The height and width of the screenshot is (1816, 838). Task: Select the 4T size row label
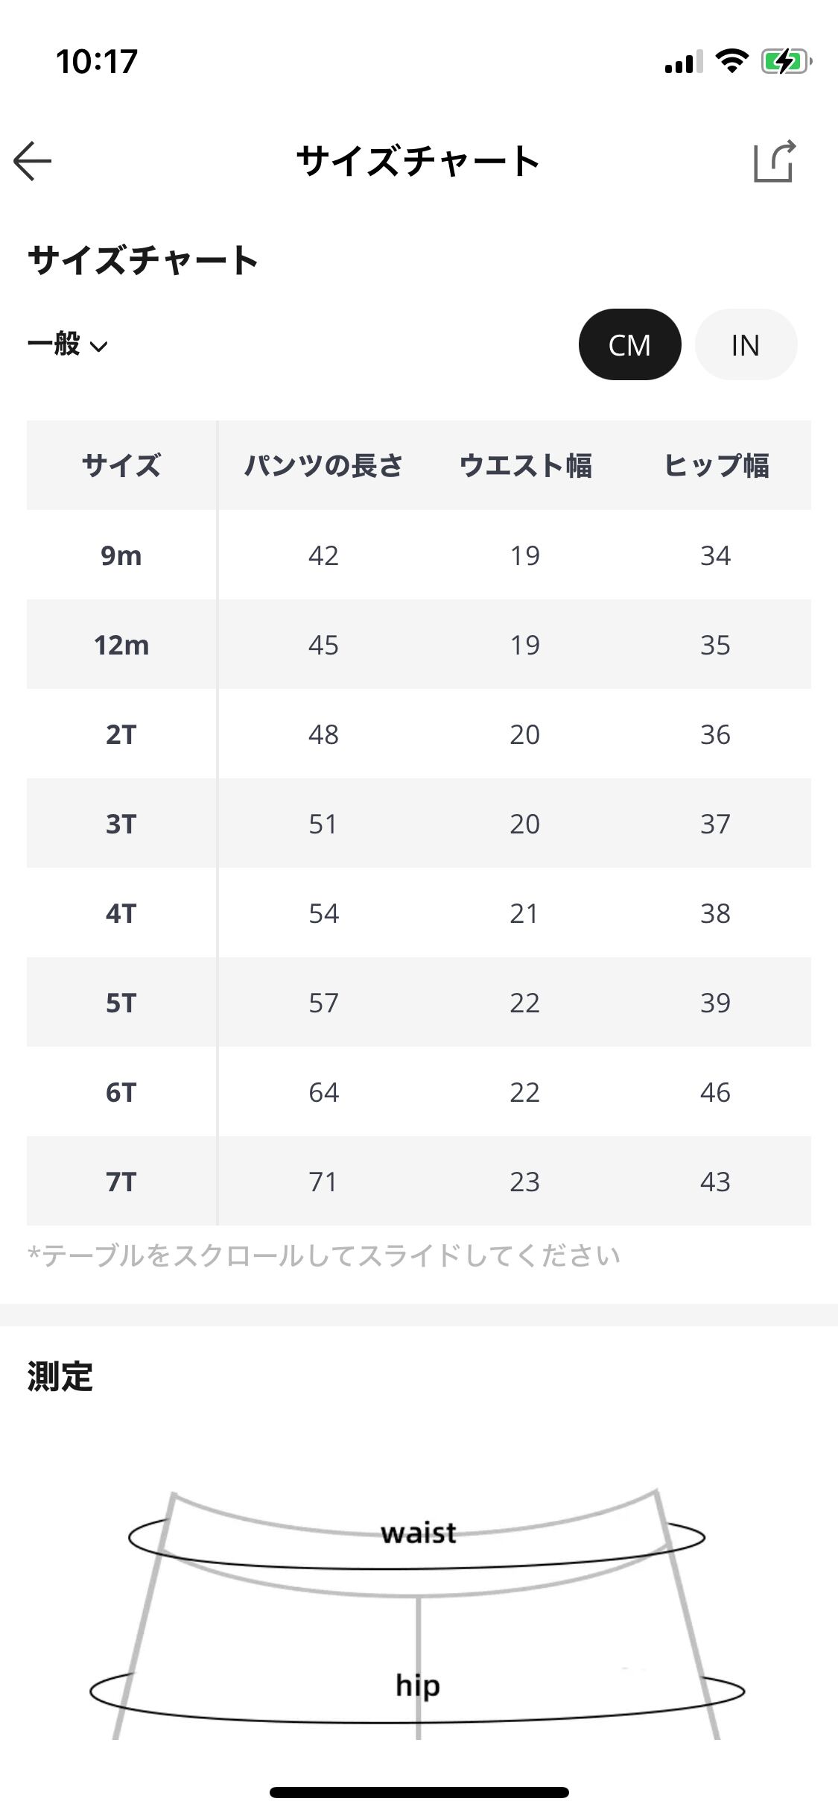121,913
